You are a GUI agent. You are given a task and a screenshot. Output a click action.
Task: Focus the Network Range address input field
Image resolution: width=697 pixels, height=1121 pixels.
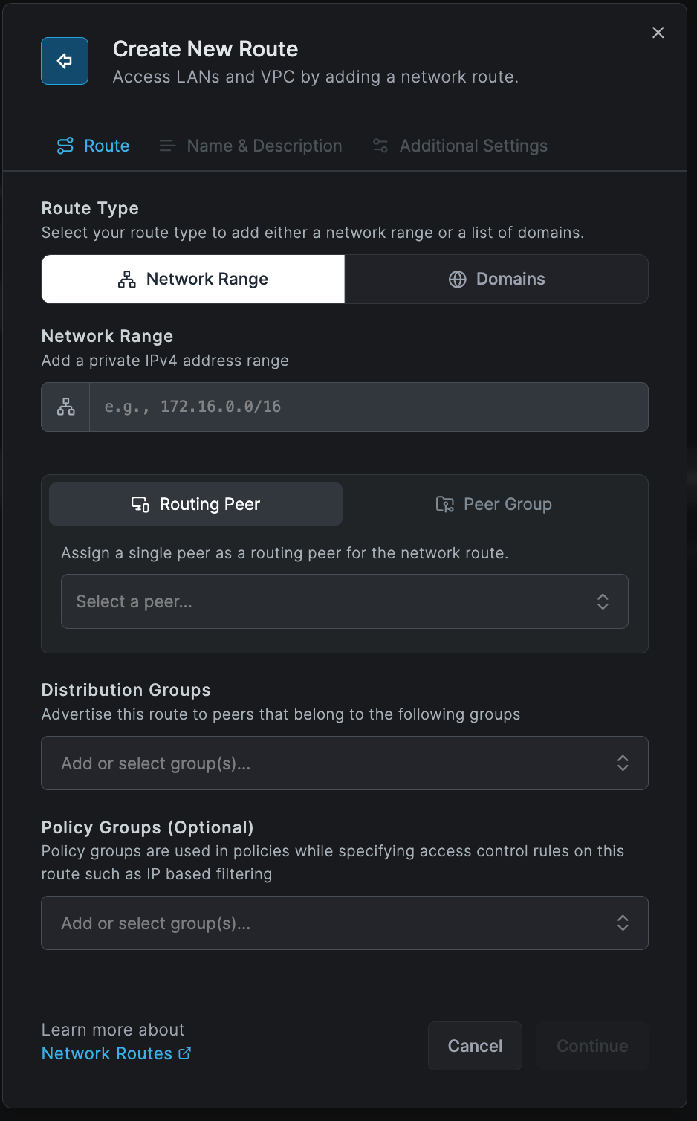coord(368,407)
